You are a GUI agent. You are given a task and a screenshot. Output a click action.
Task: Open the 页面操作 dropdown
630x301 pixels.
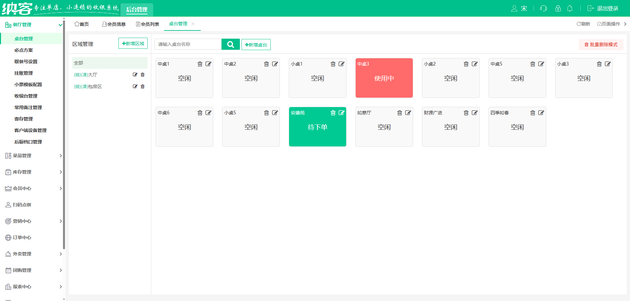click(609, 24)
